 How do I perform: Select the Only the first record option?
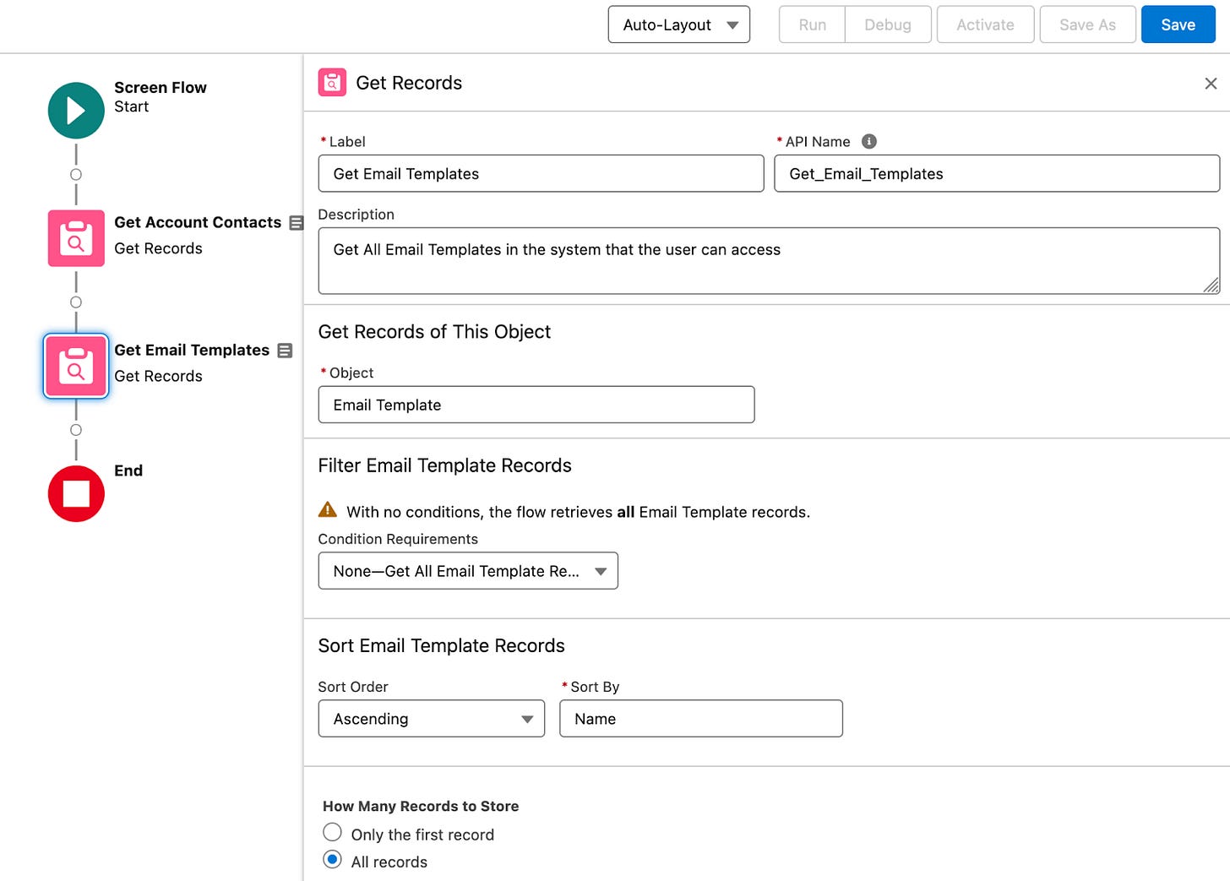point(333,833)
